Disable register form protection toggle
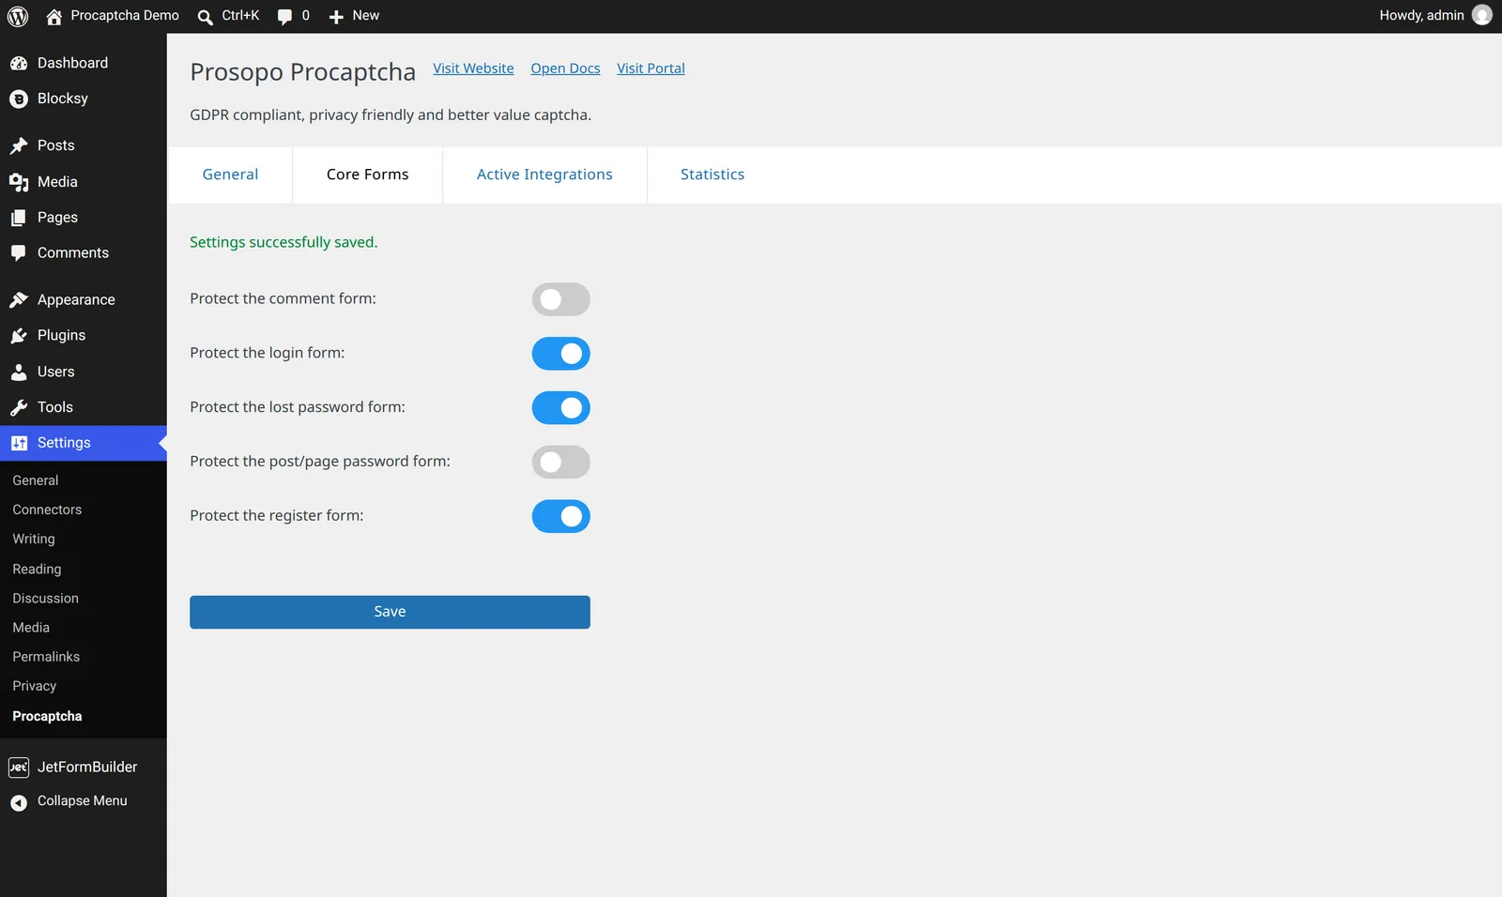 (561, 516)
